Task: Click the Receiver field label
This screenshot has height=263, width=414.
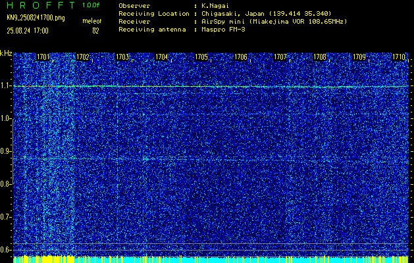Action: 134,22
